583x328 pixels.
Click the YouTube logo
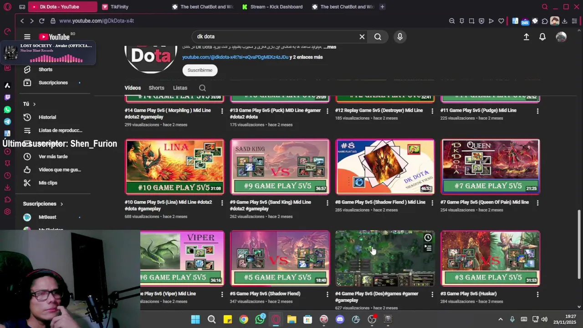(55, 37)
